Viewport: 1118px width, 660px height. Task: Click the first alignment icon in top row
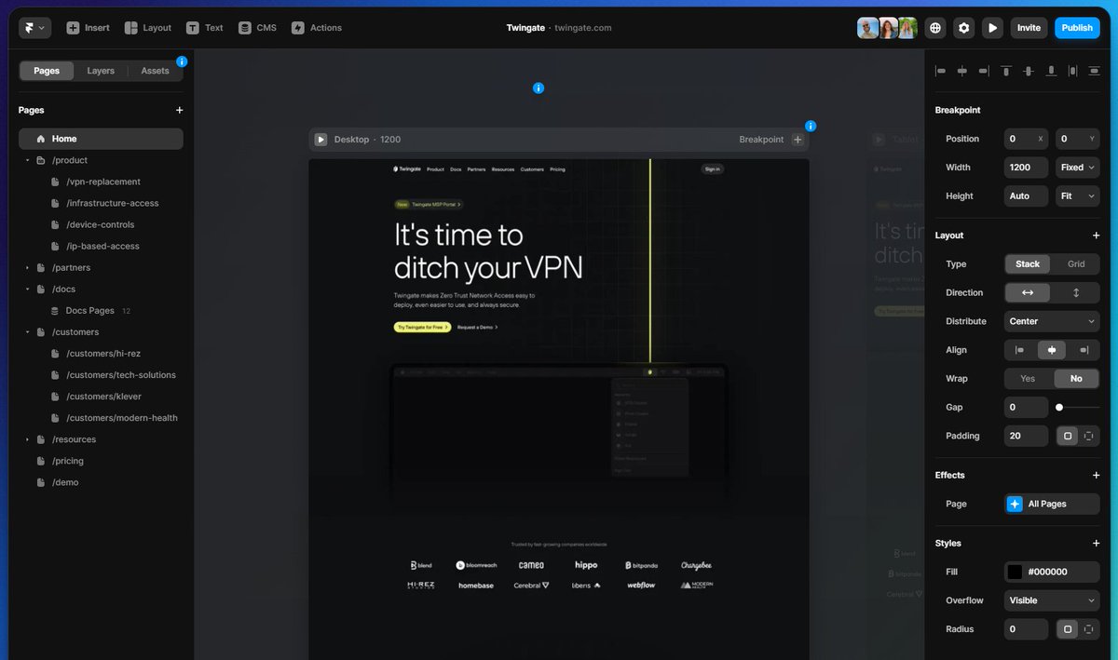(940, 71)
